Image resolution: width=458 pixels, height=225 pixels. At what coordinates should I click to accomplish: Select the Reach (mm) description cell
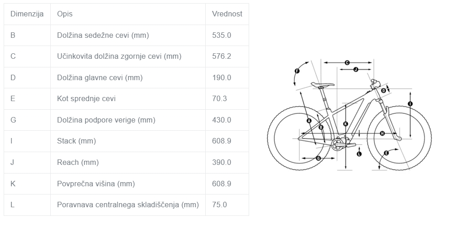(128, 163)
